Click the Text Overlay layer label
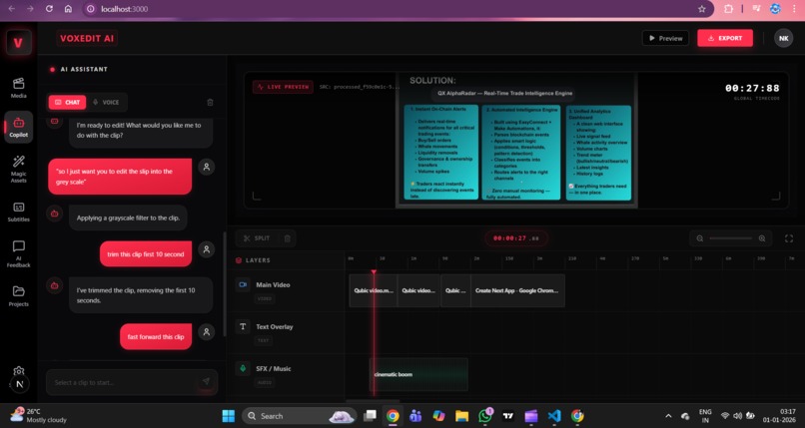Image resolution: width=805 pixels, height=428 pixels. pos(274,326)
